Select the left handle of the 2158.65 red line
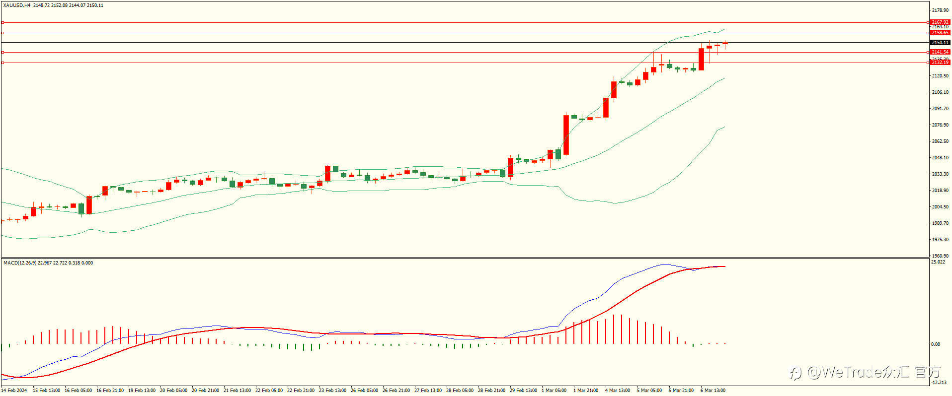Screen dimensions: 952x396 coord(2,33)
